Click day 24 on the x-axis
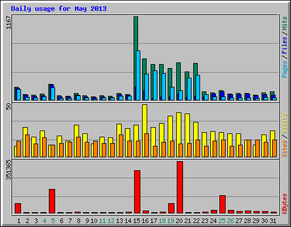 (x=213, y=221)
